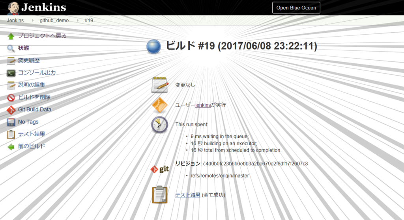
Task: Click the #19 breadcrumb link
Action: pyautogui.click(x=89, y=20)
